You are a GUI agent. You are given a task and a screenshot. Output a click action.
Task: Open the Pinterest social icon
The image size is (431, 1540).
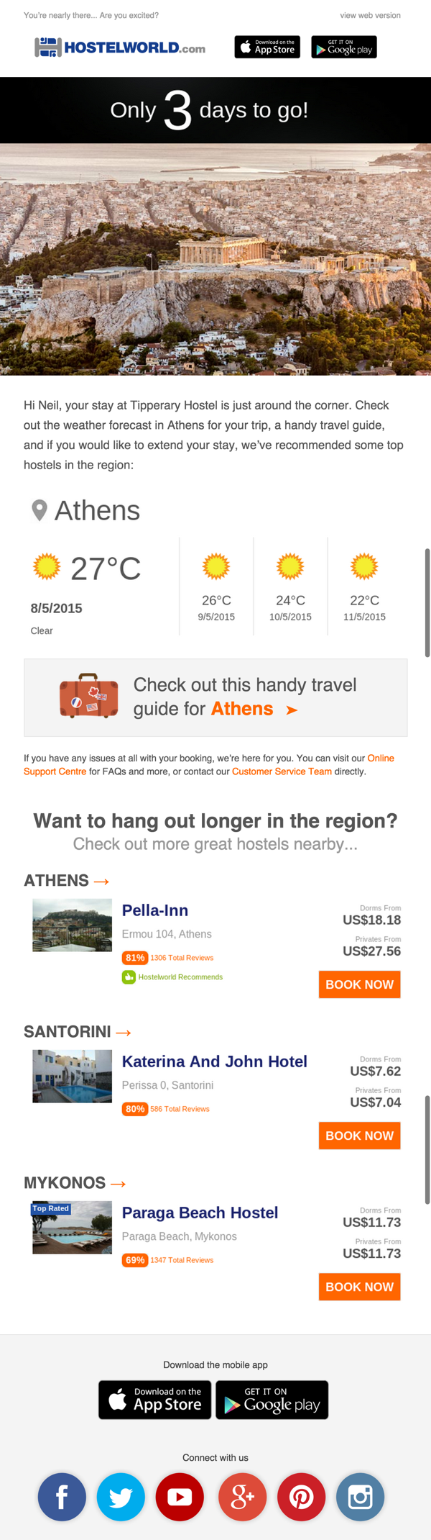pyautogui.click(x=301, y=1497)
